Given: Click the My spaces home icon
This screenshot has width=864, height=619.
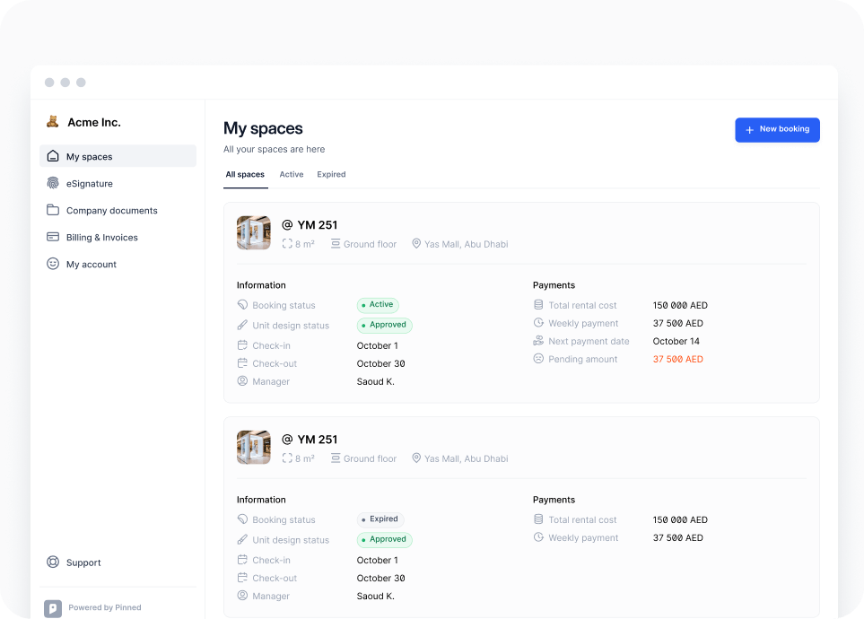Looking at the screenshot, I should (x=53, y=156).
